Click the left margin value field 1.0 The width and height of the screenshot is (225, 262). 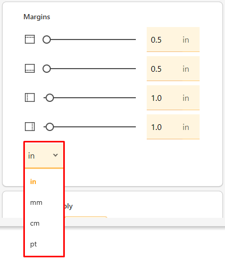tap(173, 98)
